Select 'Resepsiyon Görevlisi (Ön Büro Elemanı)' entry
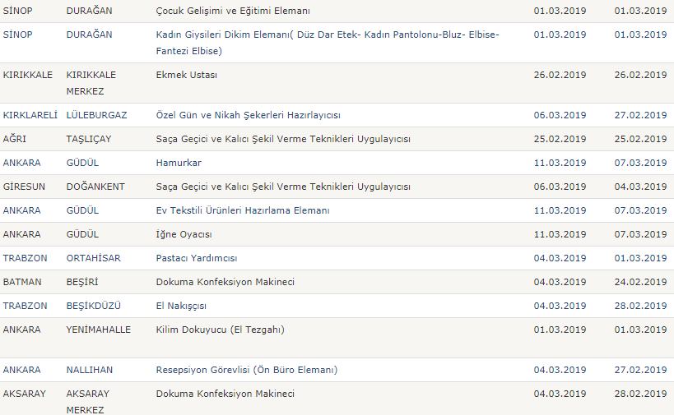The image size is (674, 415). tap(246, 370)
